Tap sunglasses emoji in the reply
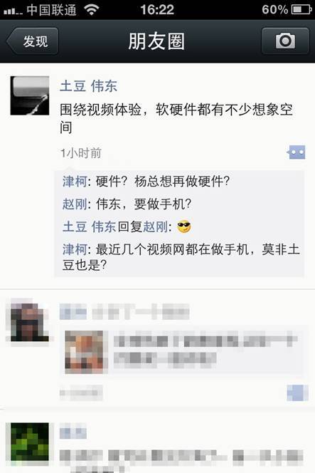Viewport: 315px width, 473px height. [184, 227]
